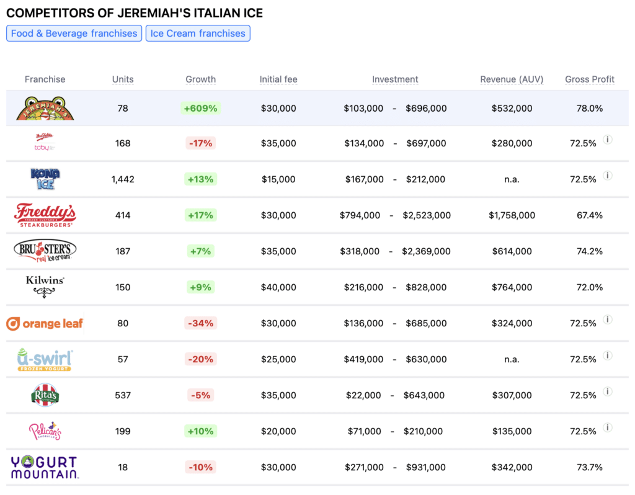Show gross profit info for Rita's row
Viewport: 635px width, 495px height.
608,391
